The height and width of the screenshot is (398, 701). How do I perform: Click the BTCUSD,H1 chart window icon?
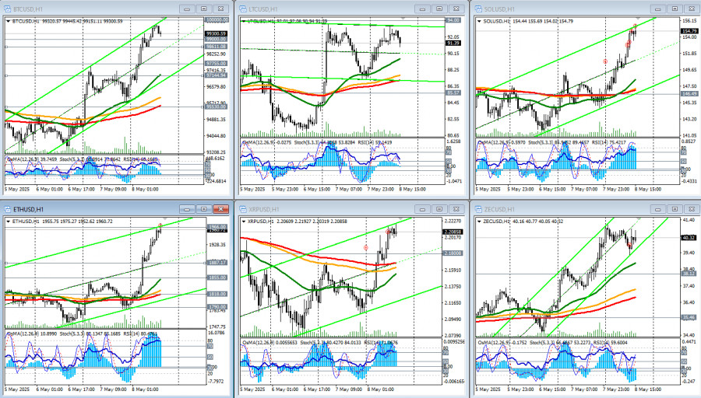(x=7, y=9)
